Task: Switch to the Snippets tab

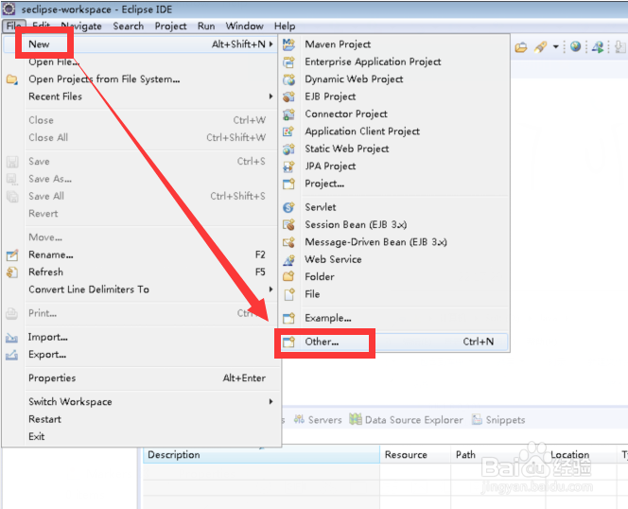Action: tap(498, 420)
